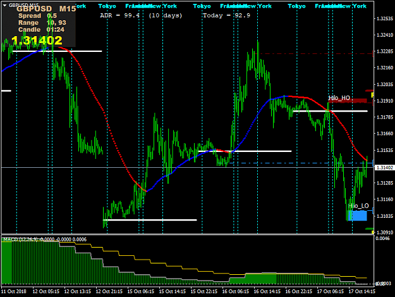Click the ADR = 99.4 (10 days) label
395x297 pixels.
[141, 16]
